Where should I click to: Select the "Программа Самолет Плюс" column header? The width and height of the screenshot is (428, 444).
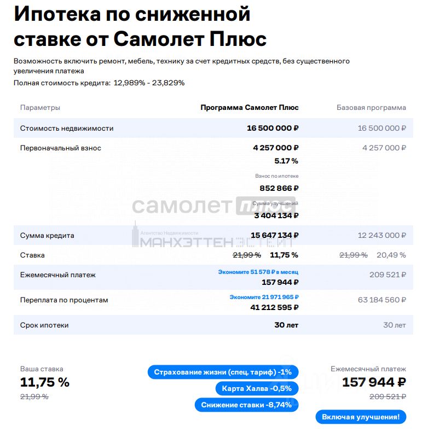[250, 108]
